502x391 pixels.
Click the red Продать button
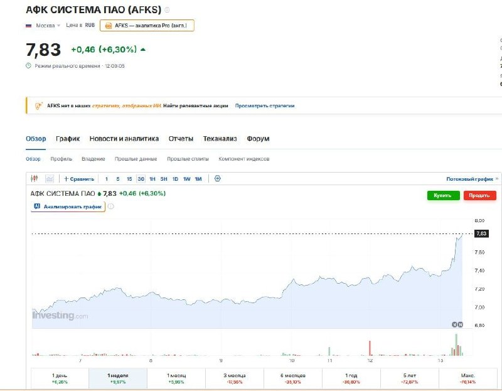coord(479,195)
